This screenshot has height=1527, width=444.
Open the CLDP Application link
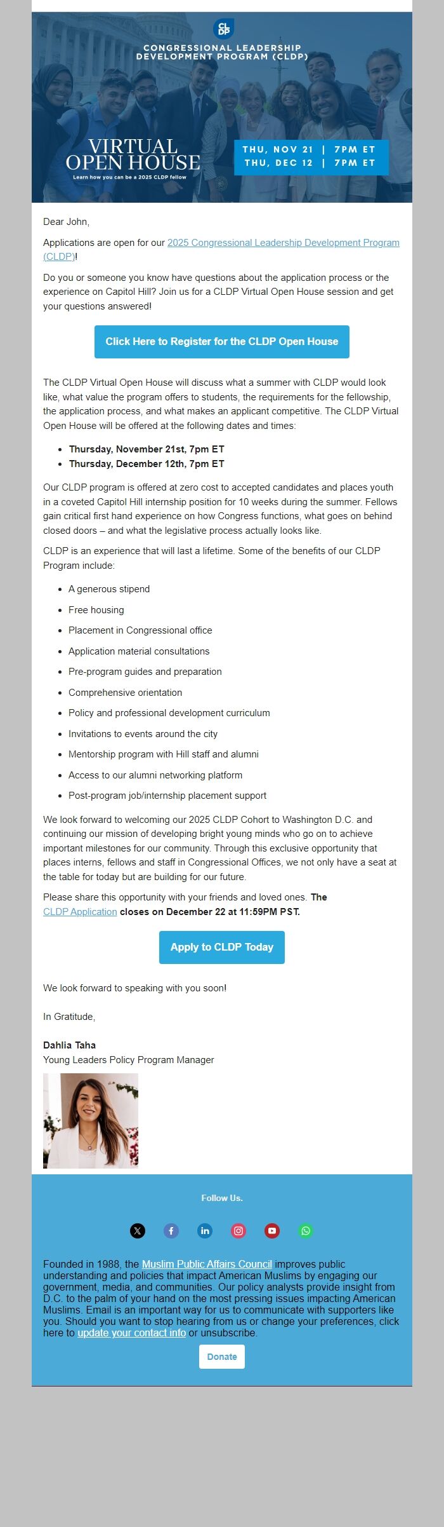(x=79, y=911)
